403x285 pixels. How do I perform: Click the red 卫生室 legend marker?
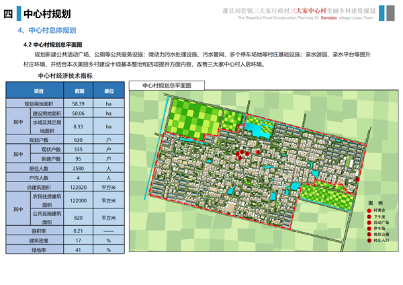pos(369,216)
